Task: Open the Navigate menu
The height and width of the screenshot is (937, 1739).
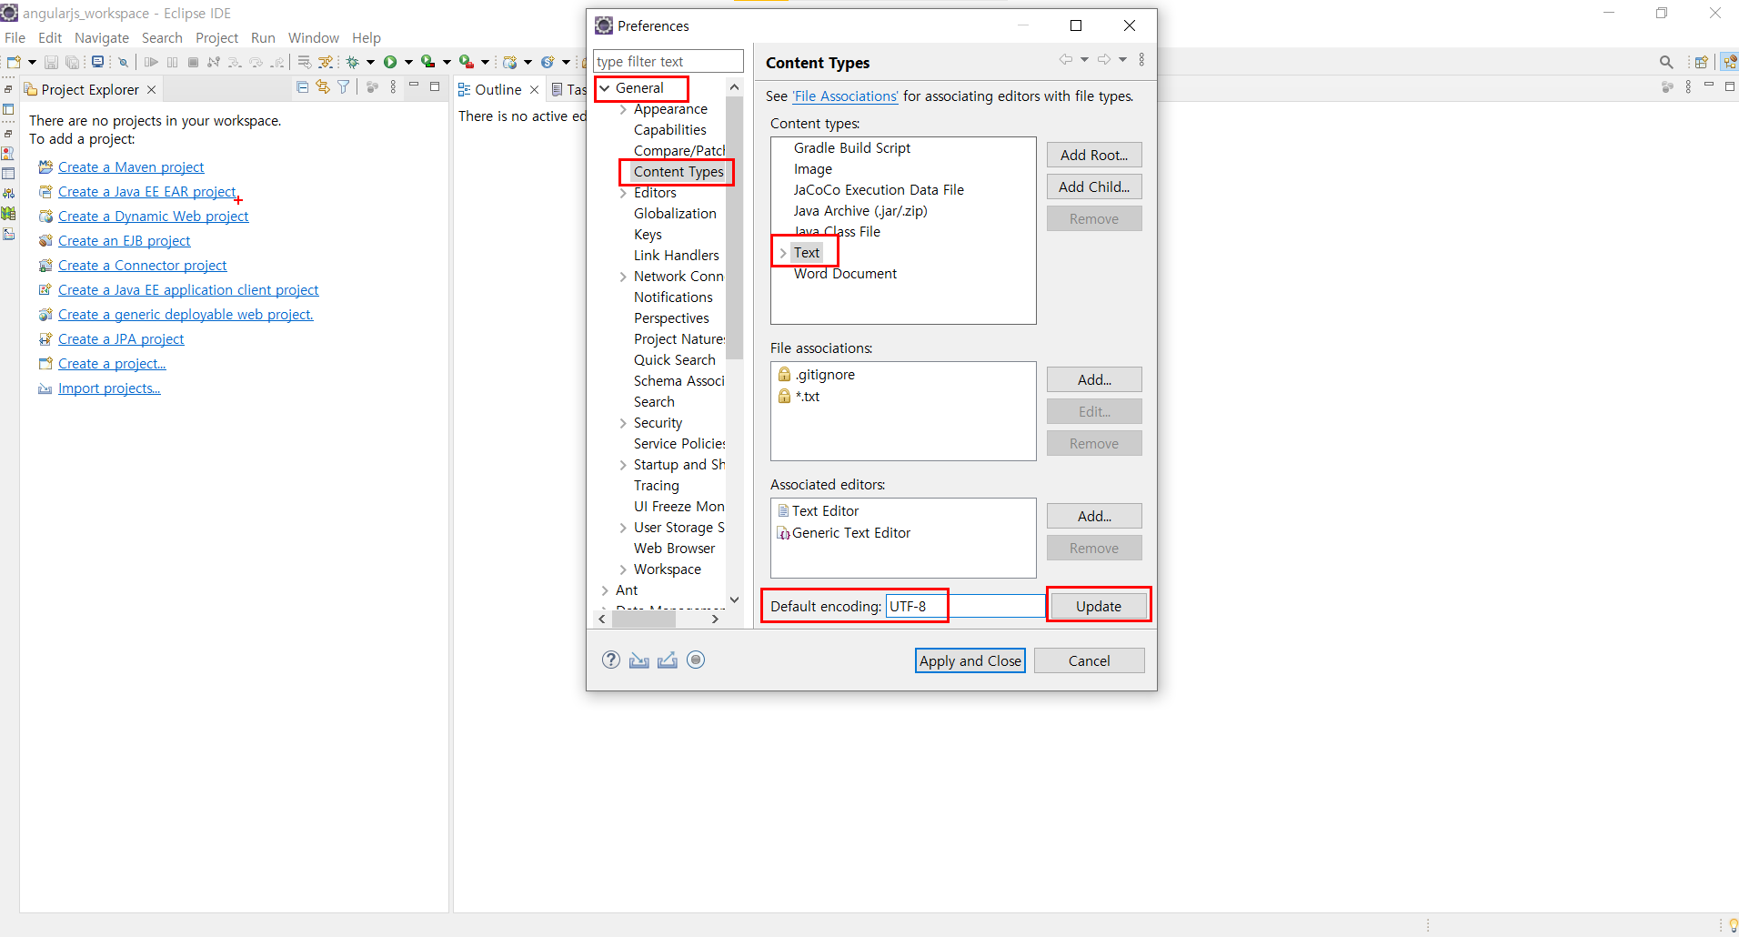Action: [x=102, y=37]
